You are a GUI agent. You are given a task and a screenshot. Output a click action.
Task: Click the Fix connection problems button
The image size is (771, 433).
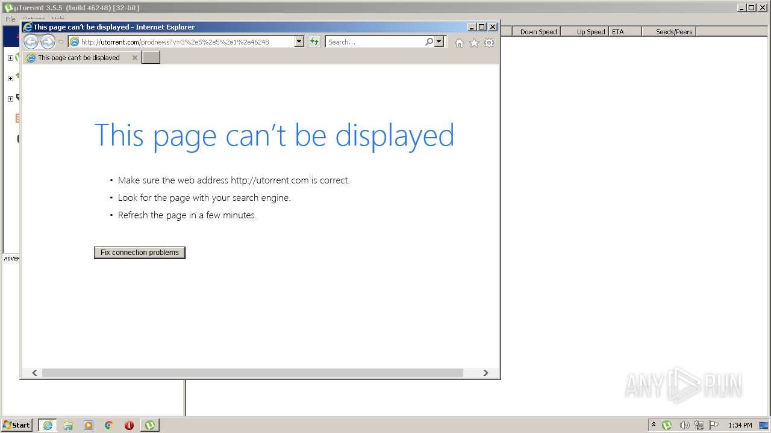140,253
